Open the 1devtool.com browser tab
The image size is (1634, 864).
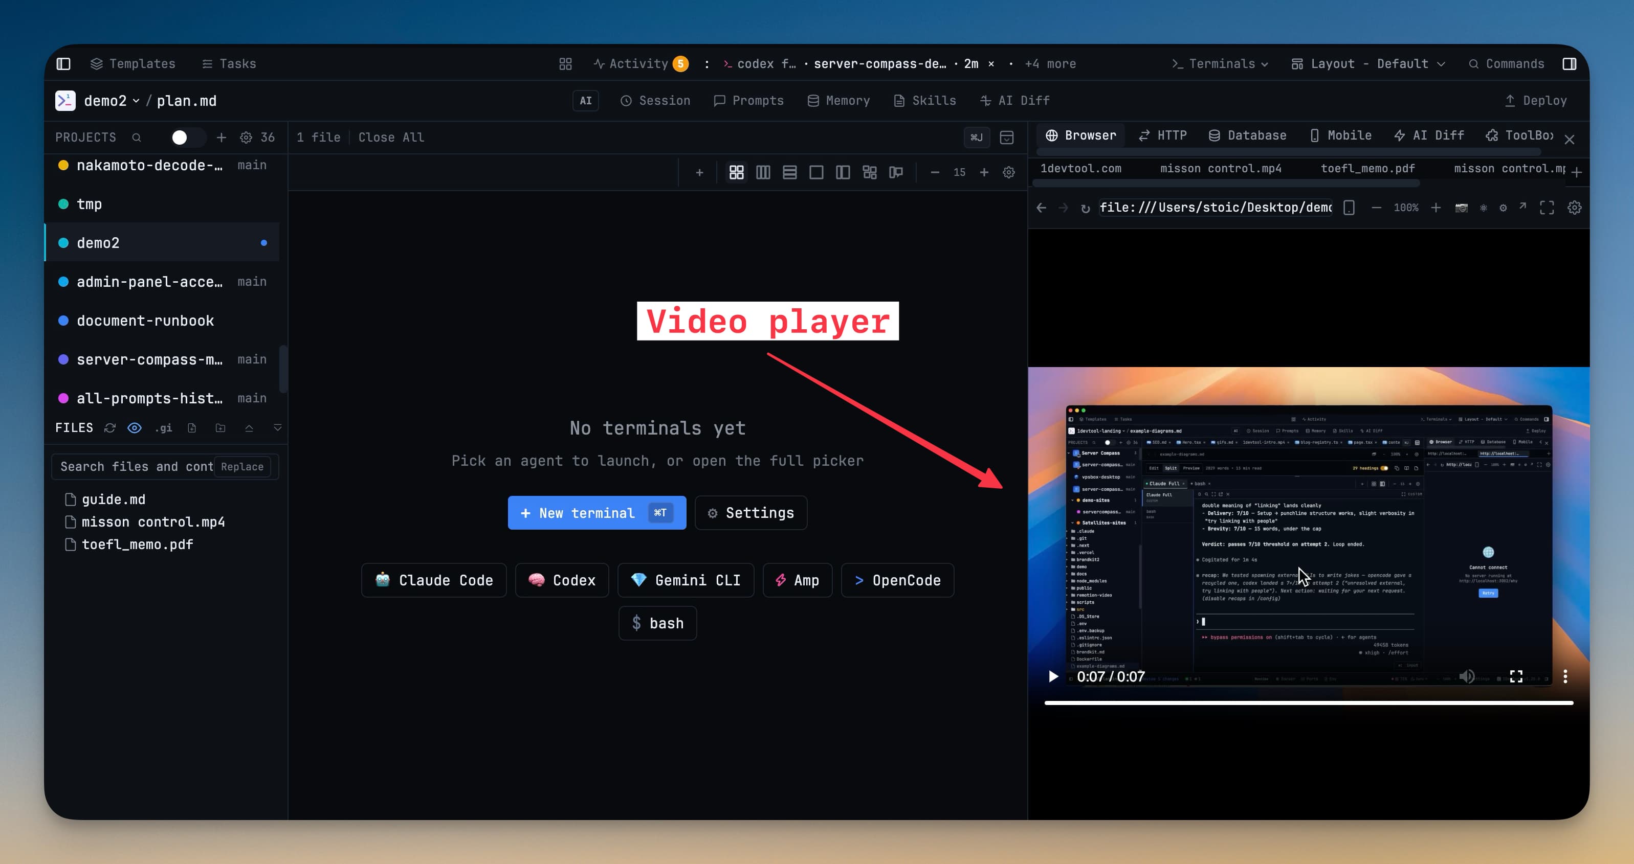tap(1080, 169)
